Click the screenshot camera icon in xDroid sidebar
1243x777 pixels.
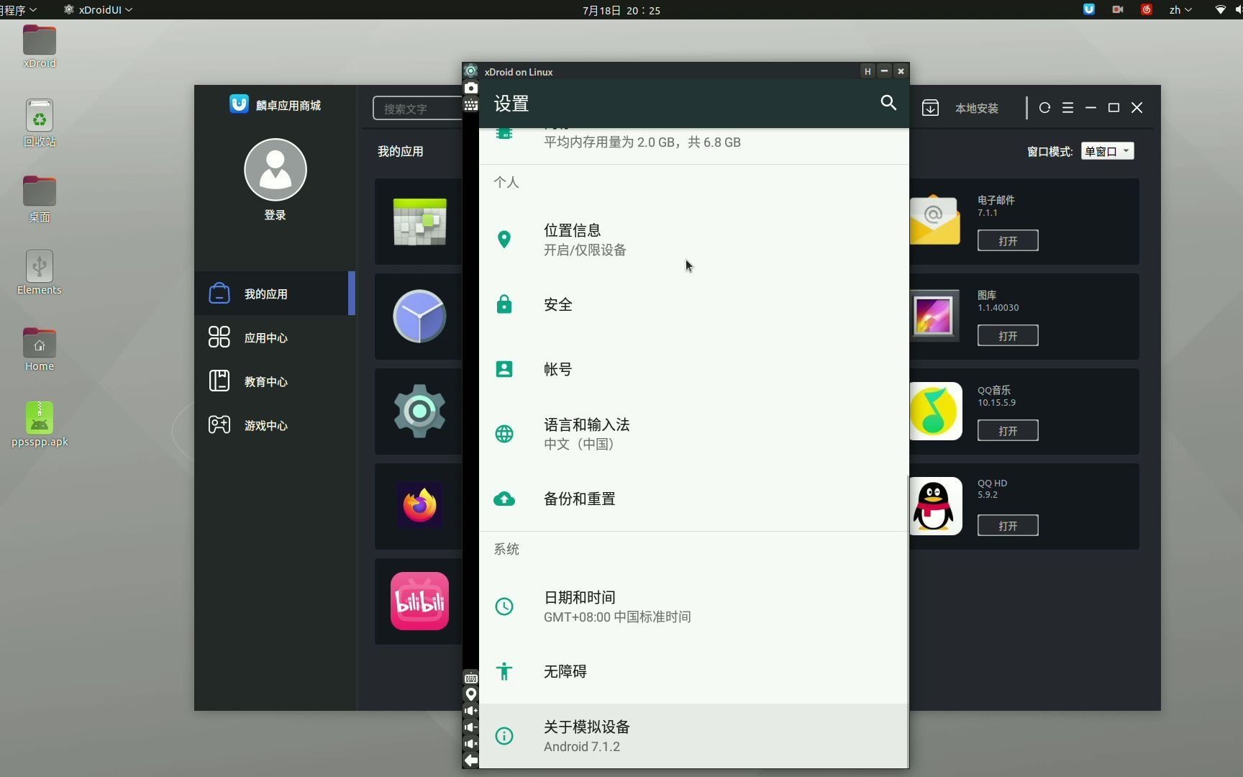[x=470, y=88]
